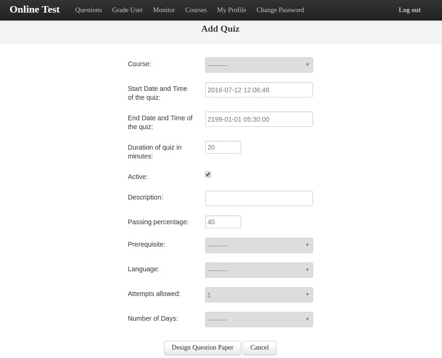Select Monitor in the navigation bar
442x358 pixels.
point(164,10)
